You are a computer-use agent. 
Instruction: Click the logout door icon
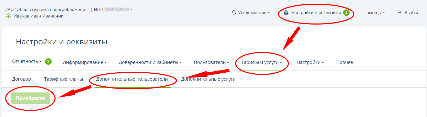coord(400,13)
